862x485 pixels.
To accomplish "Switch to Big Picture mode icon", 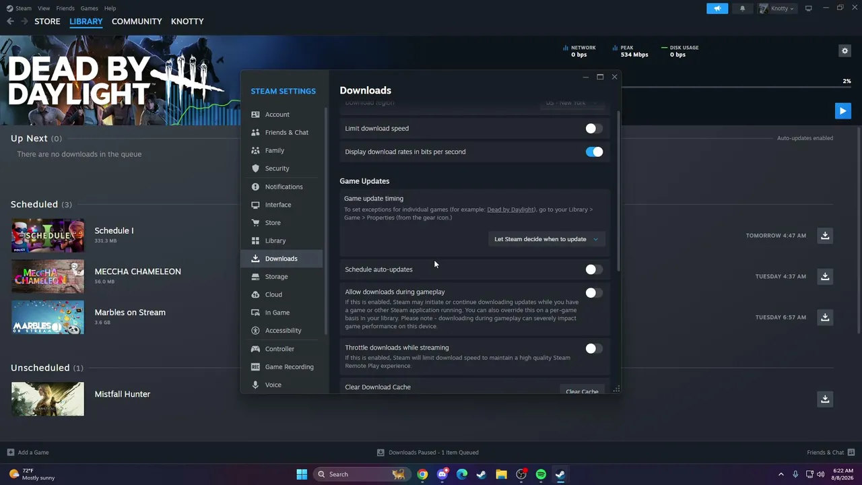I will 809,8.
